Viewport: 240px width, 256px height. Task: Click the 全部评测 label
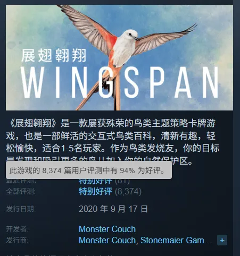point(21,191)
